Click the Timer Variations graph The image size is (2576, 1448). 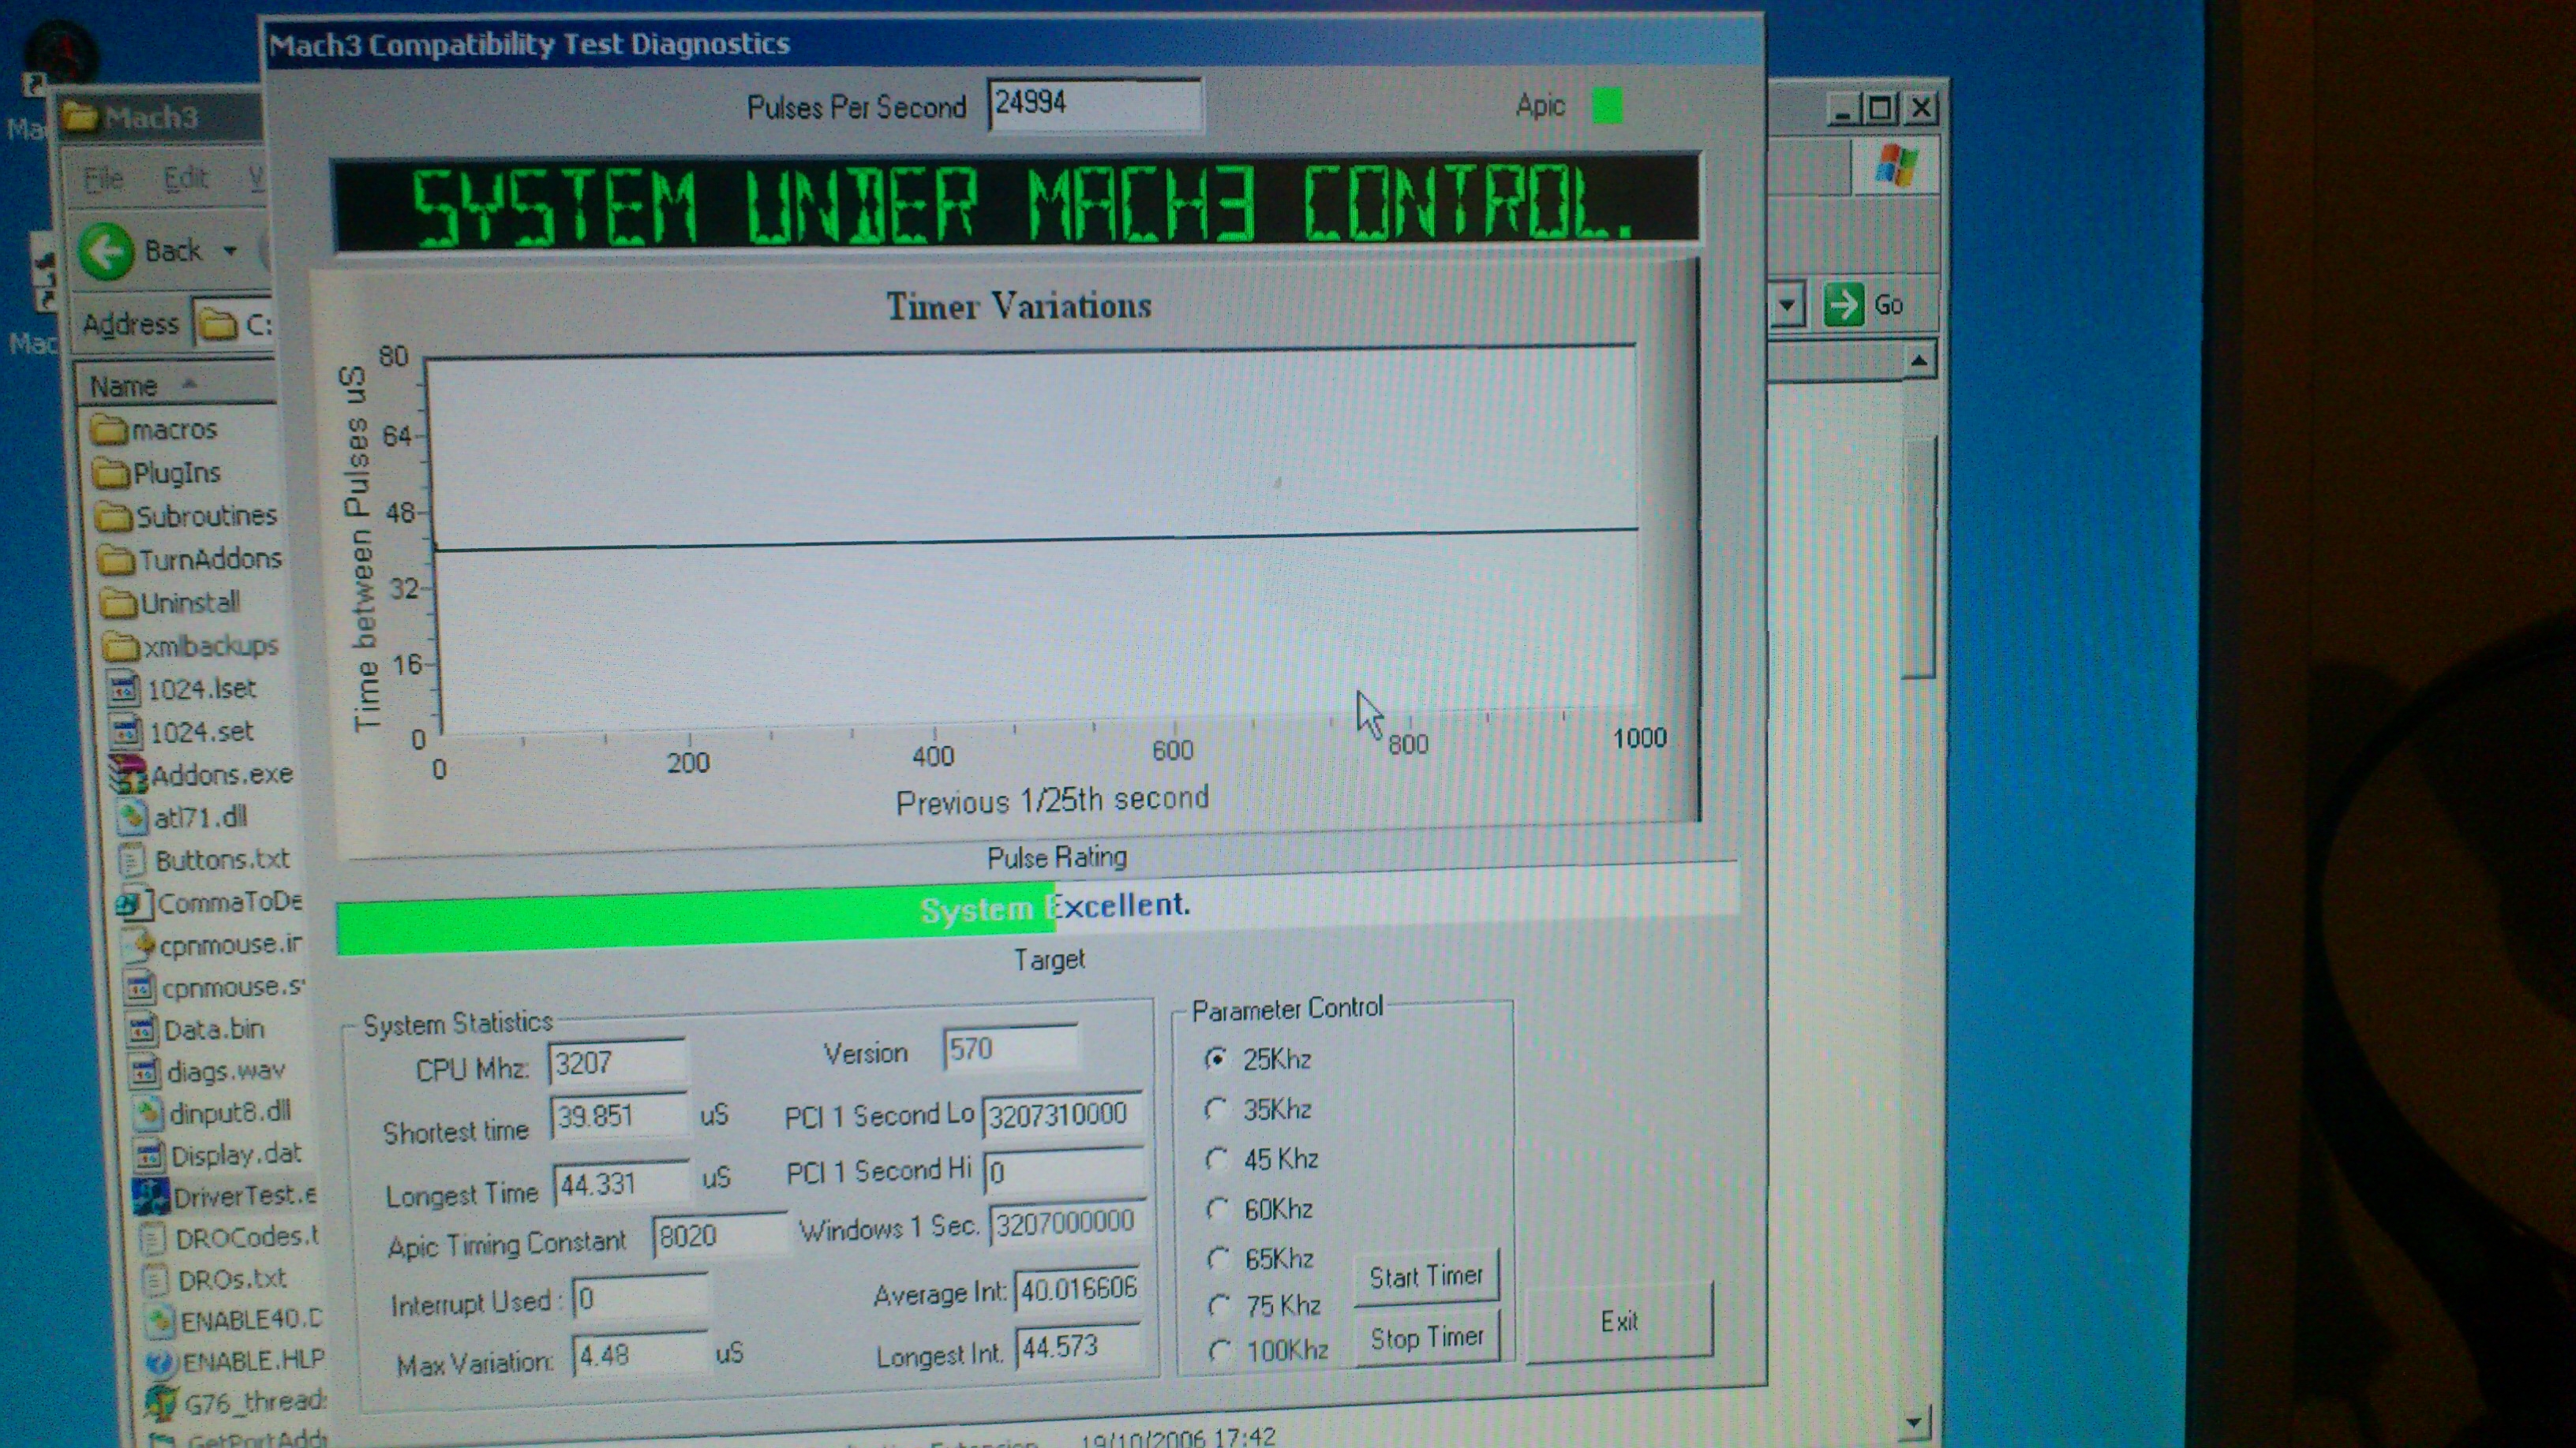(x=1035, y=539)
